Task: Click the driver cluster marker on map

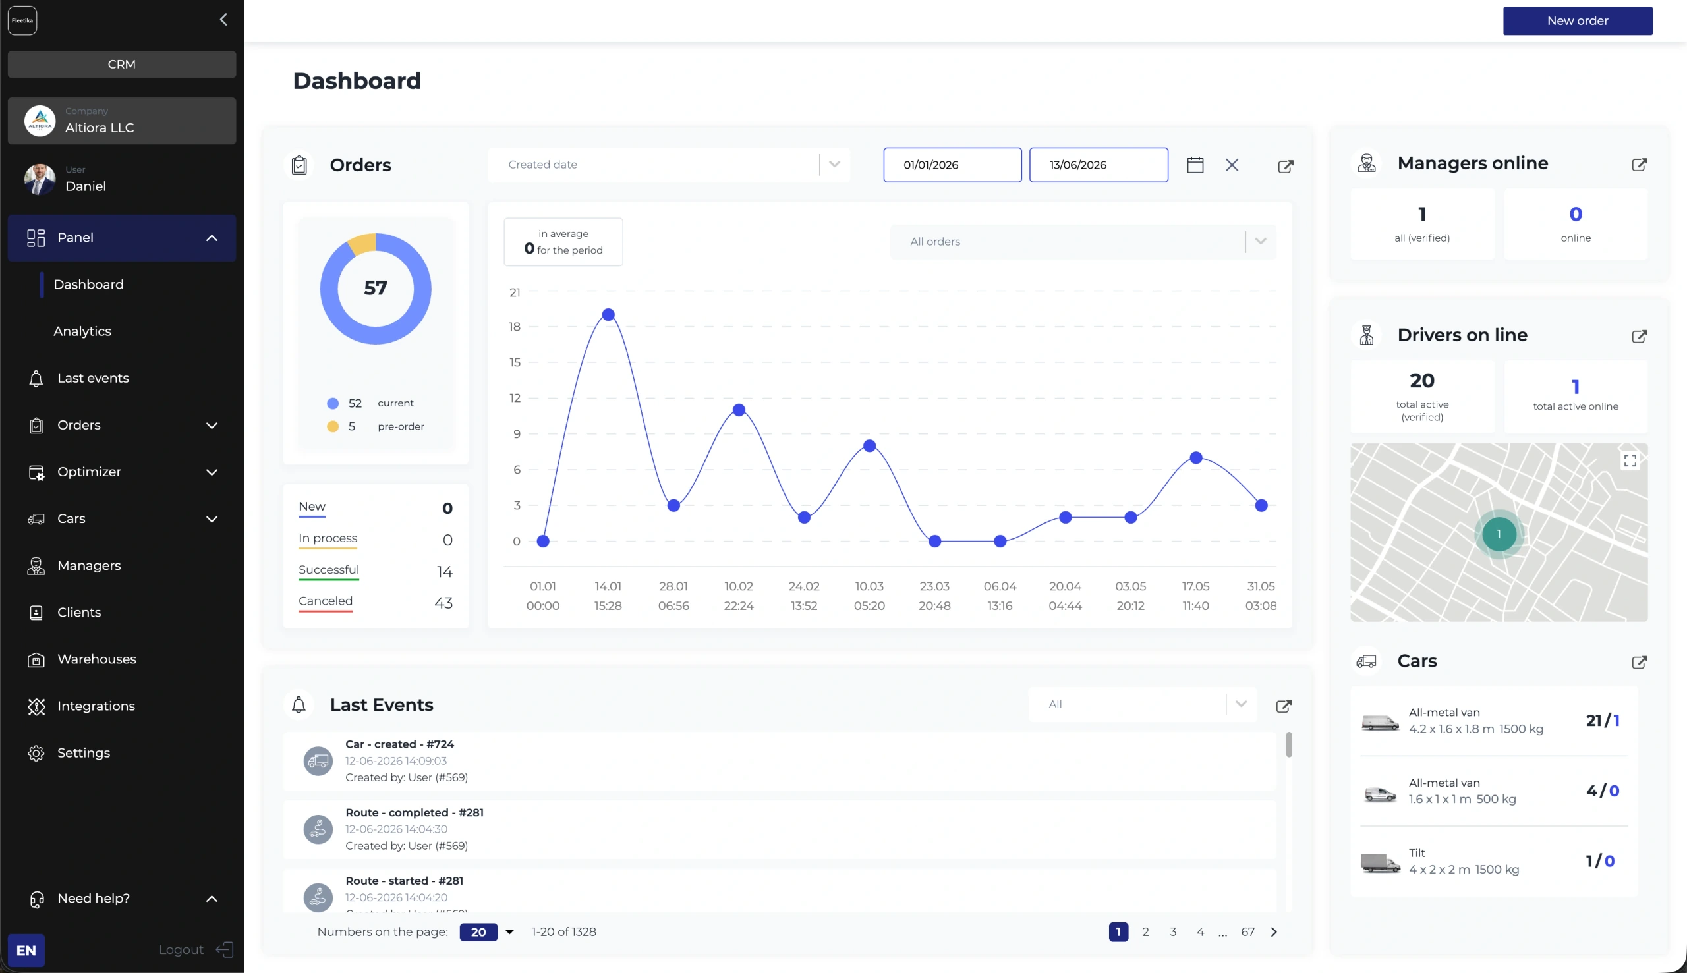Action: [1499, 534]
